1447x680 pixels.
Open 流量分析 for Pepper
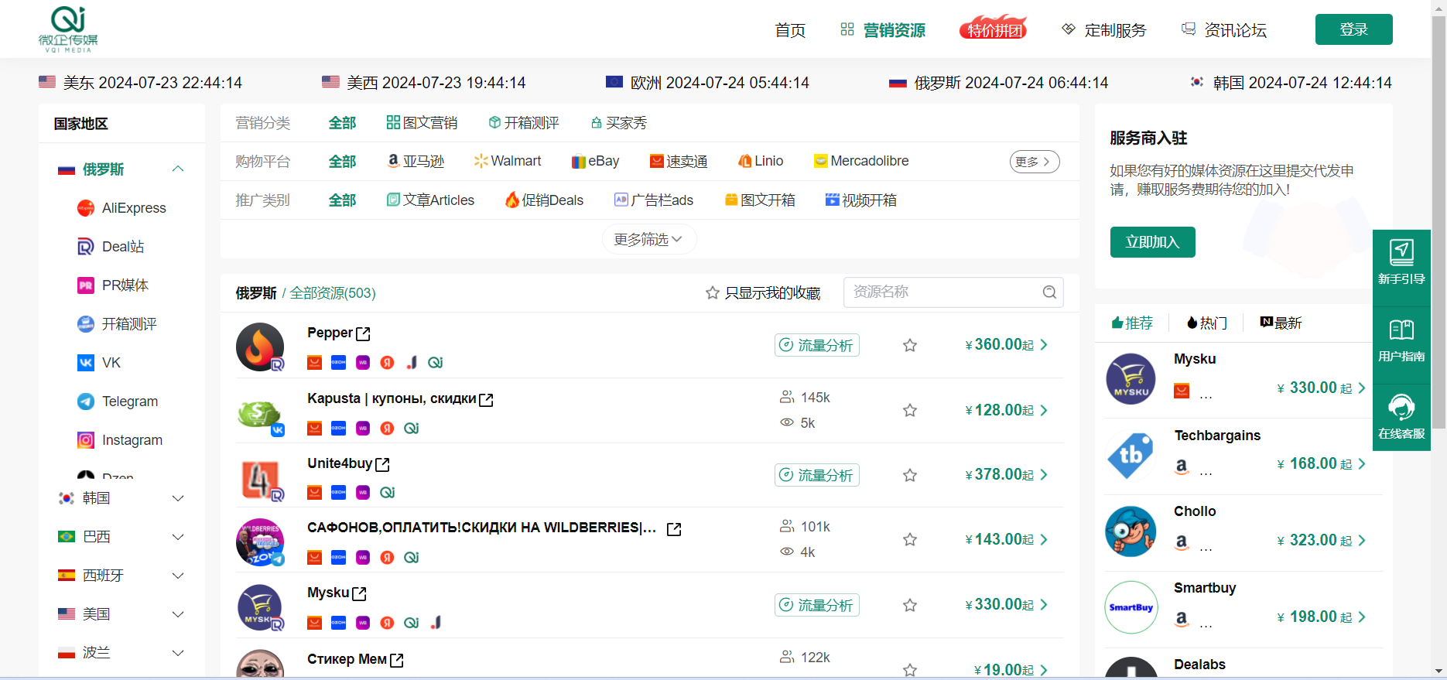[816, 345]
